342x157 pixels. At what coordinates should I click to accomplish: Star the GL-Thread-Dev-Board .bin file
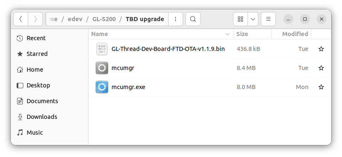(321, 49)
